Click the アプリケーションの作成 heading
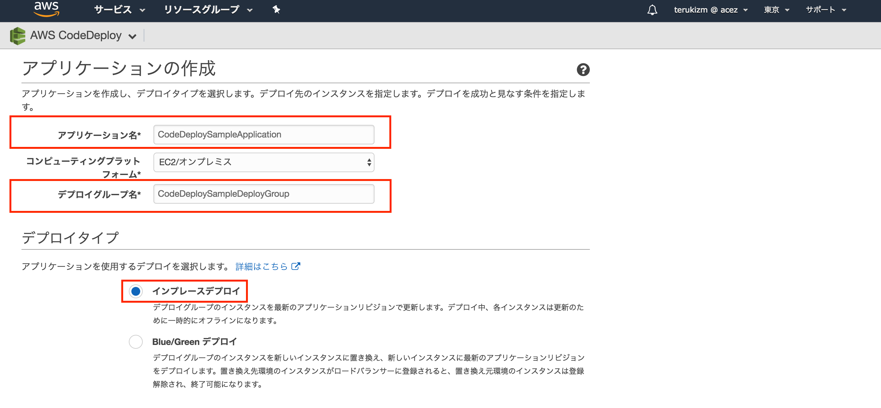 click(x=119, y=68)
